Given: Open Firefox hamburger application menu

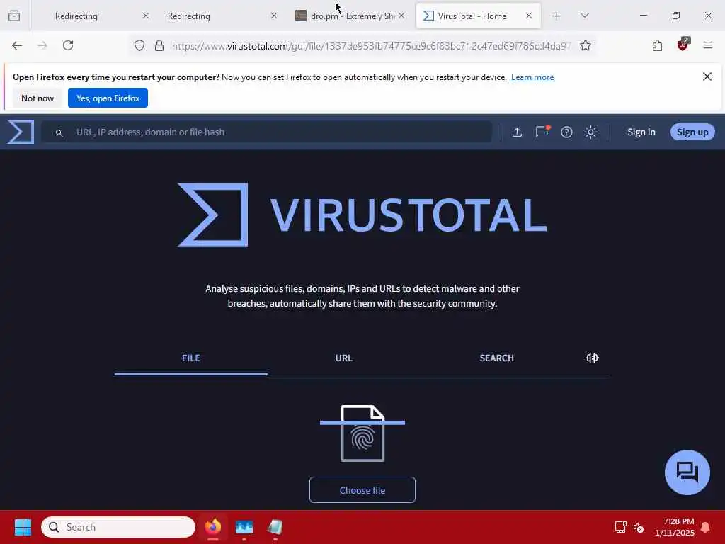Looking at the screenshot, I should [x=708, y=45].
